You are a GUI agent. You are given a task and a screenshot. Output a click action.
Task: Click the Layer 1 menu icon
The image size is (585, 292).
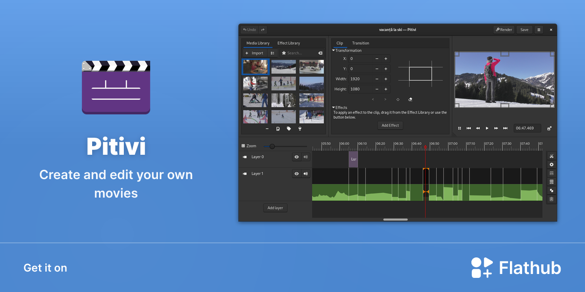tap(245, 174)
